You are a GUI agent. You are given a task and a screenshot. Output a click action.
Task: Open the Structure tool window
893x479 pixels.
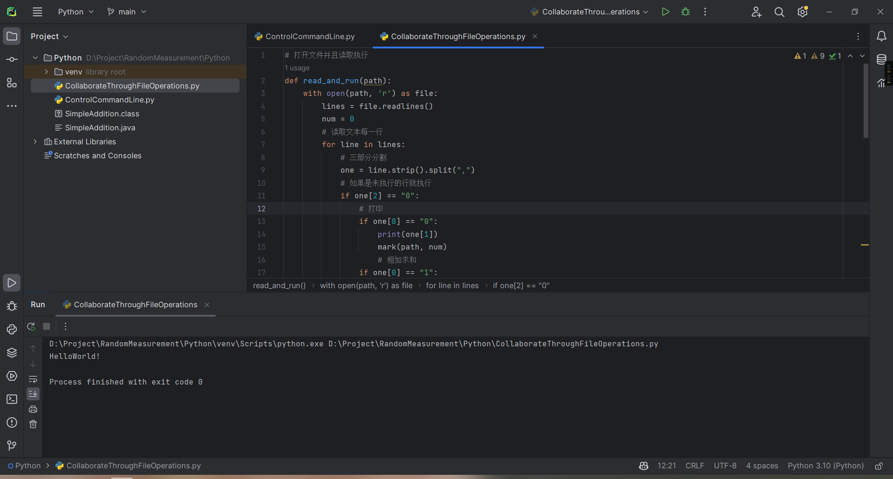coord(12,83)
